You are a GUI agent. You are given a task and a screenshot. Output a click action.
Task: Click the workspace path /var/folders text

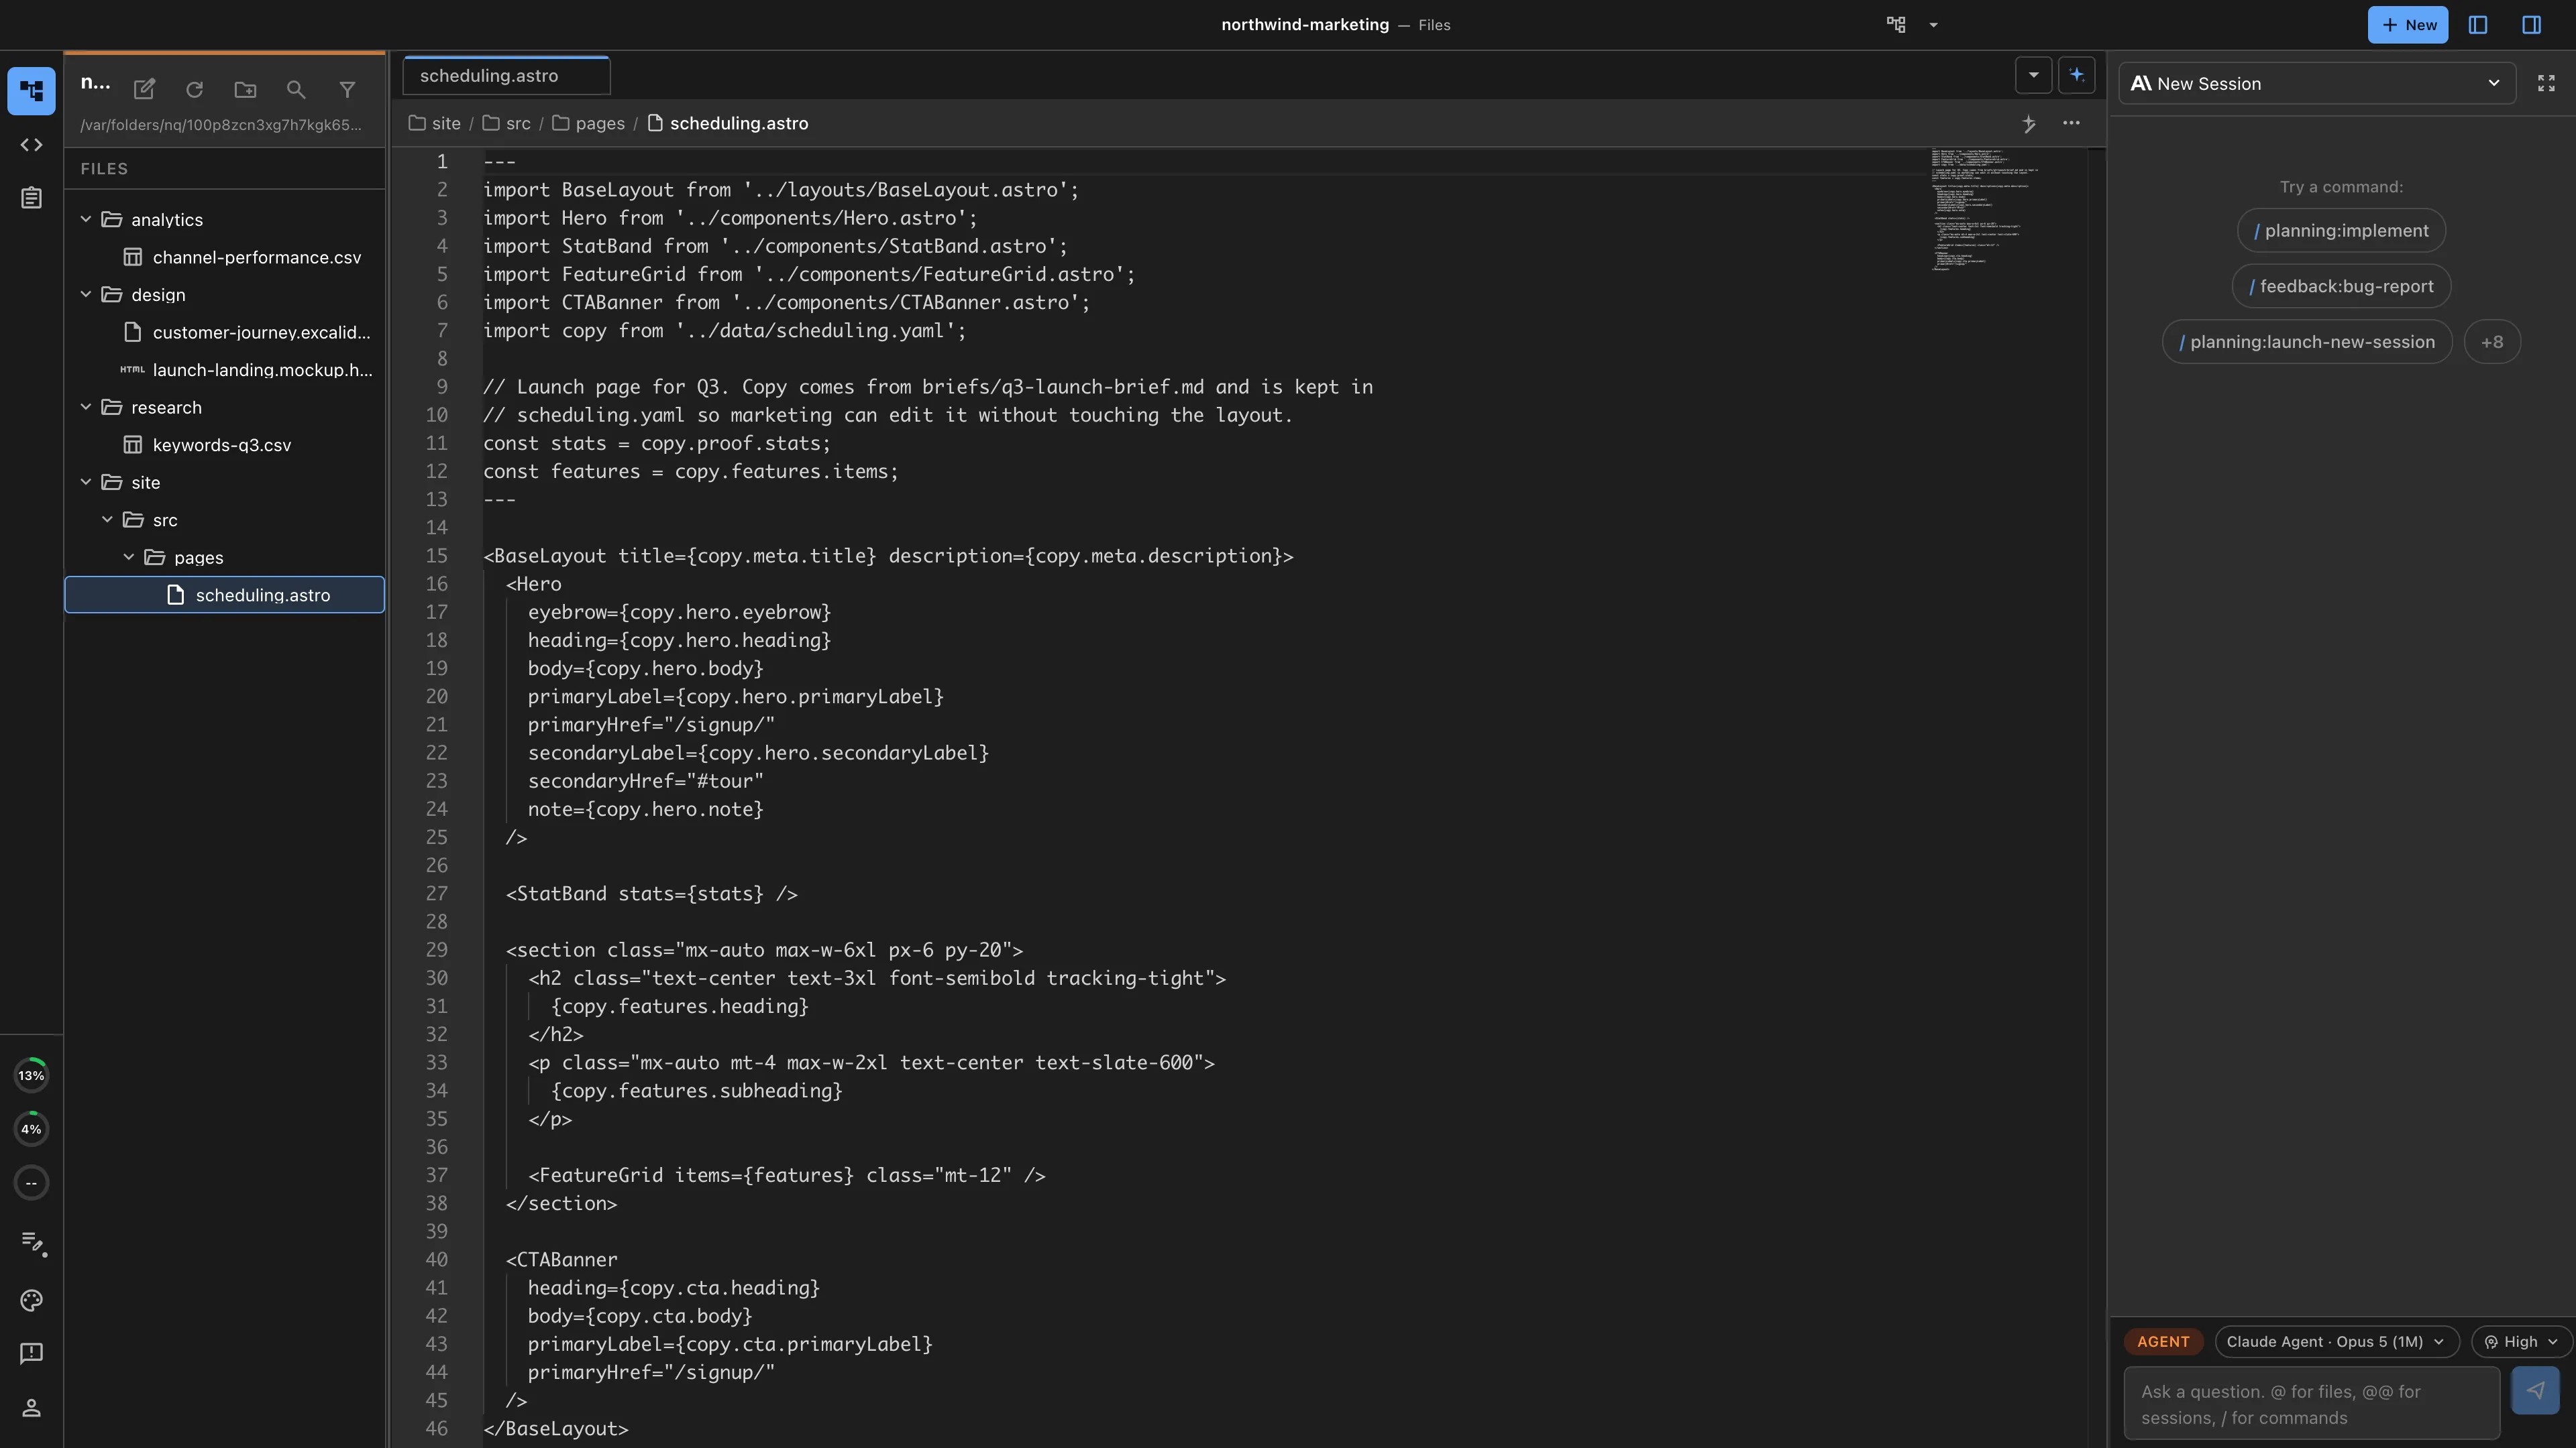(x=221, y=125)
